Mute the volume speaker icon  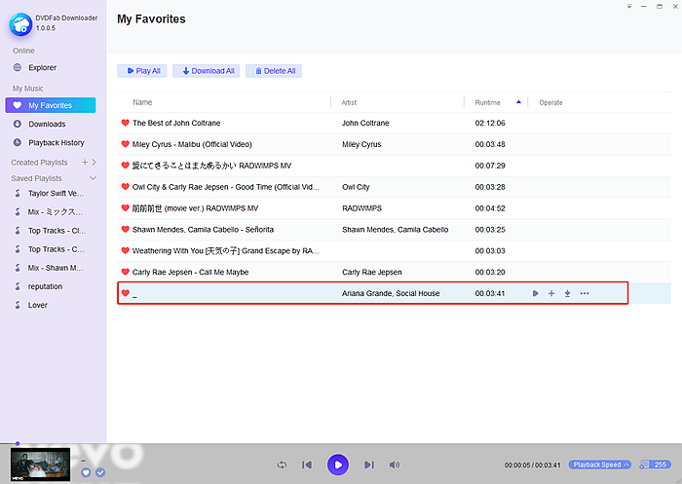394,465
